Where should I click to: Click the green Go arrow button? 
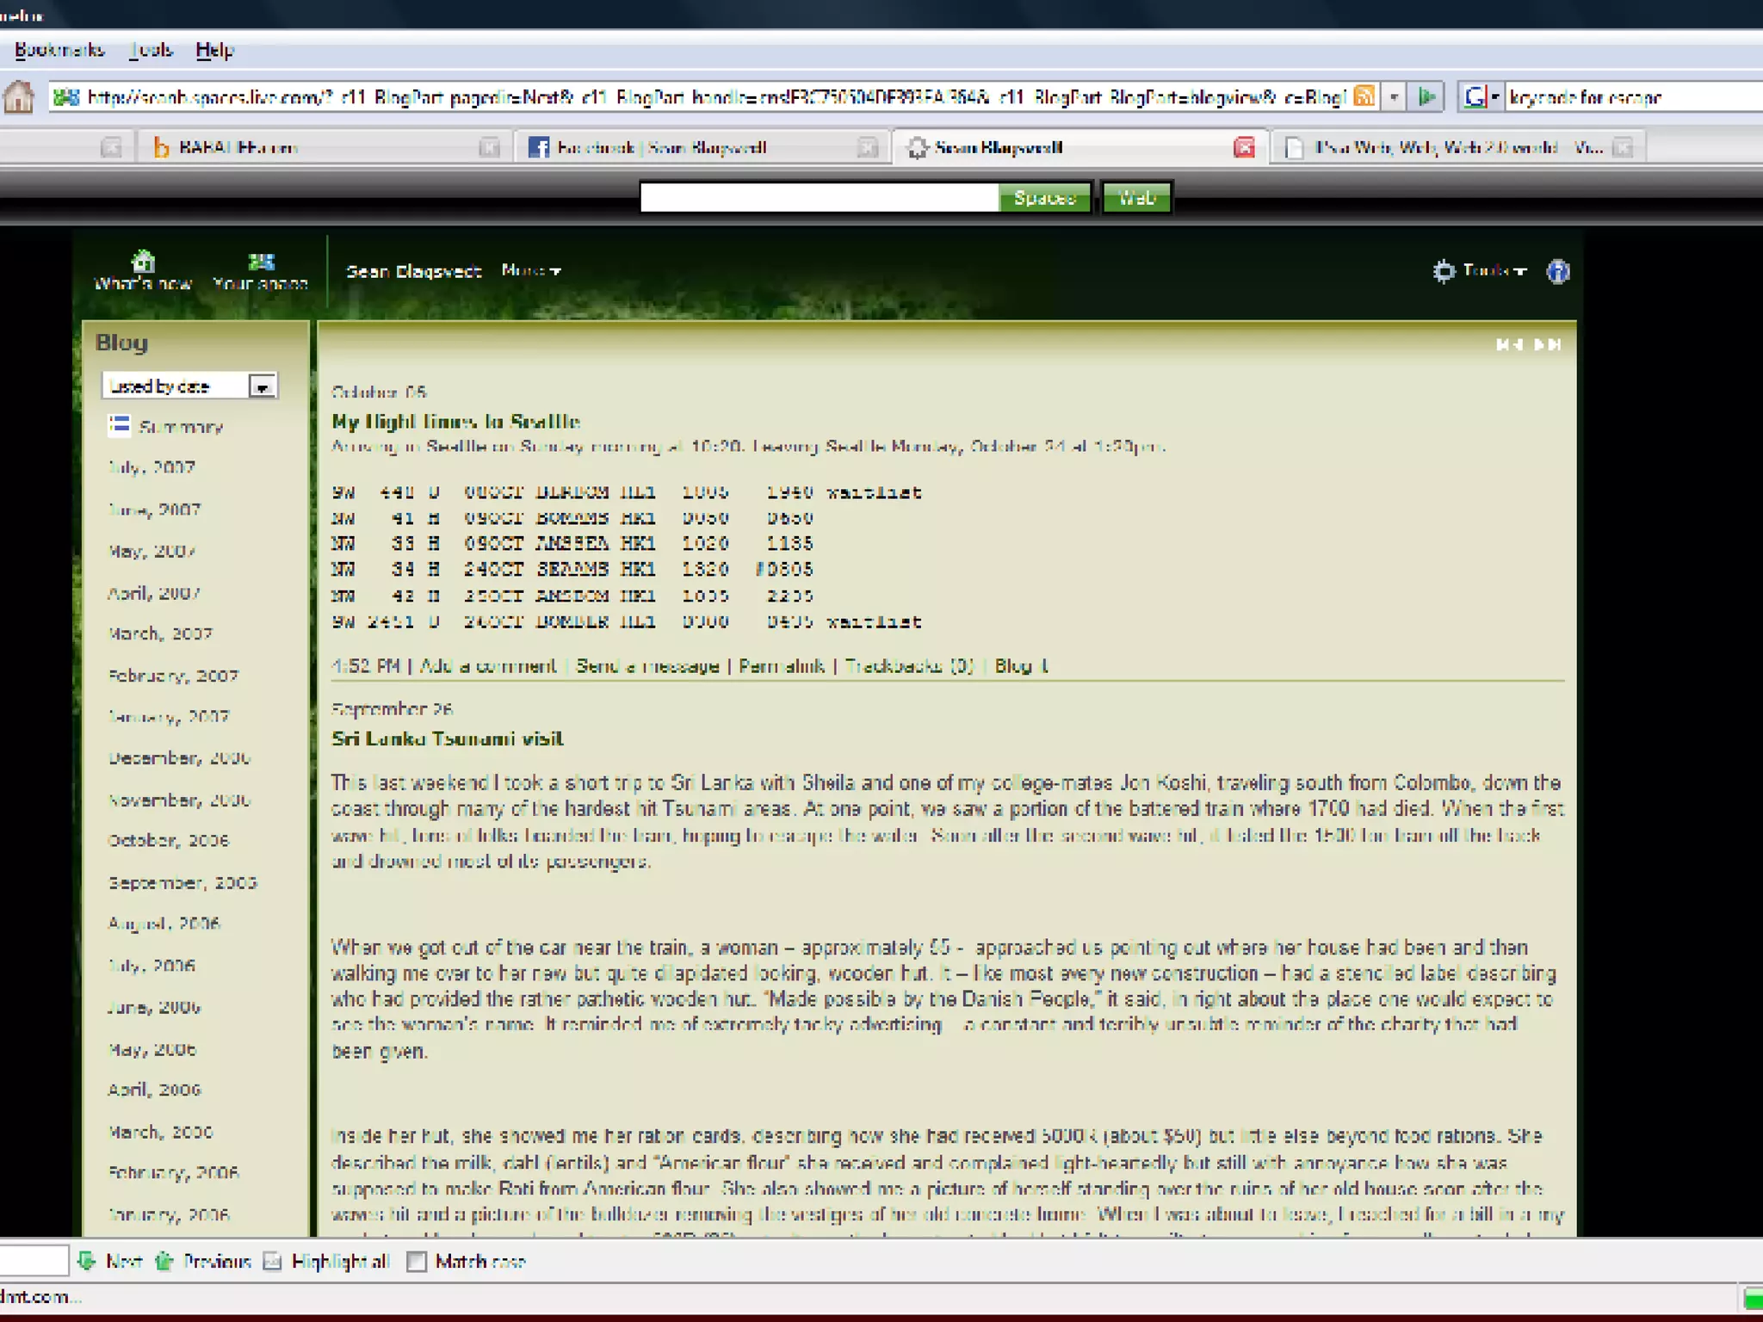[1426, 96]
